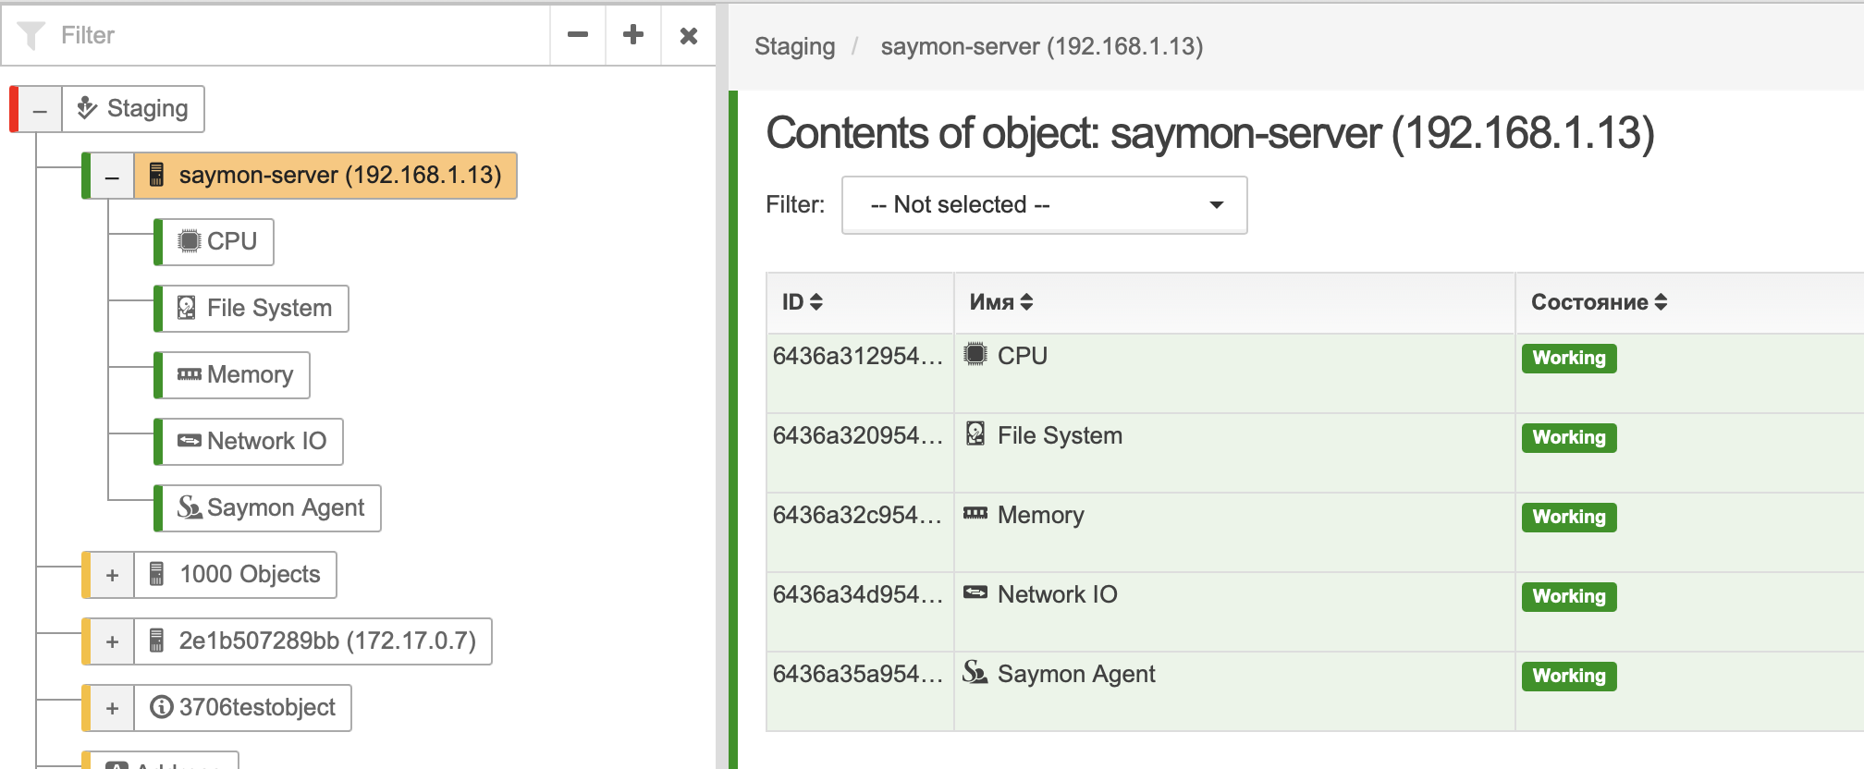Select the CPU tree item
The height and width of the screenshot is (769, 1864).
click(218, 241)
